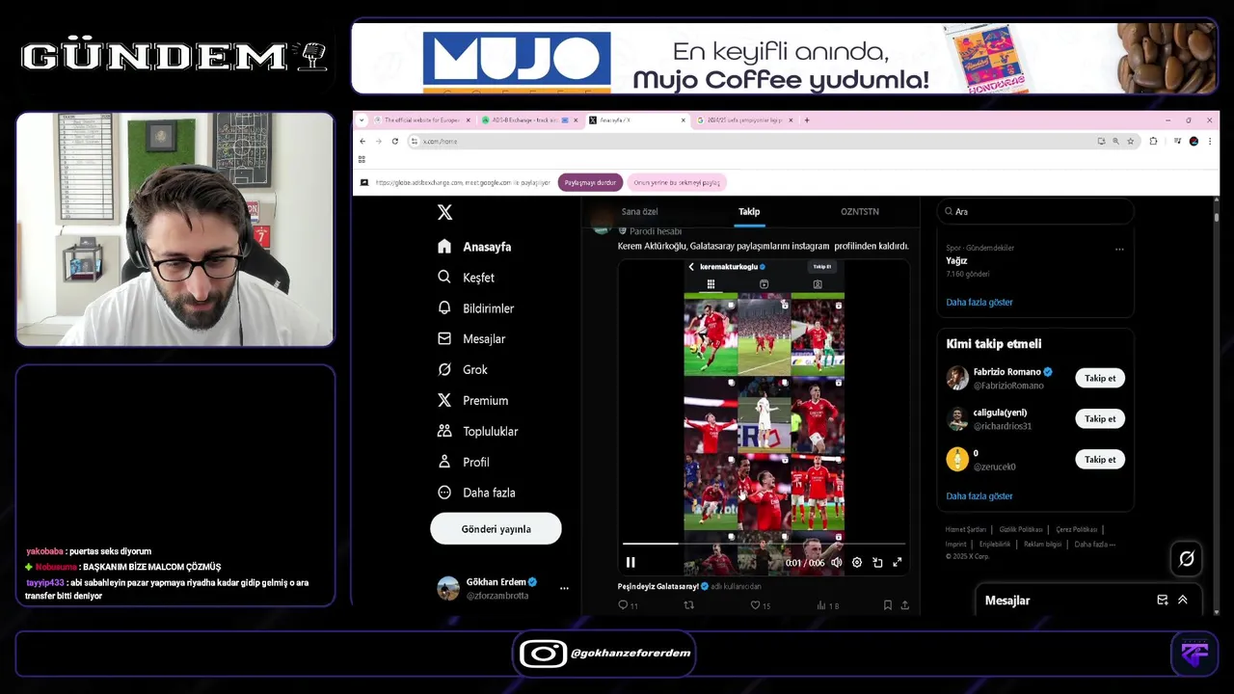
Task: Click the Gönderi yayınla button
Action: click(x=496, y=529)
